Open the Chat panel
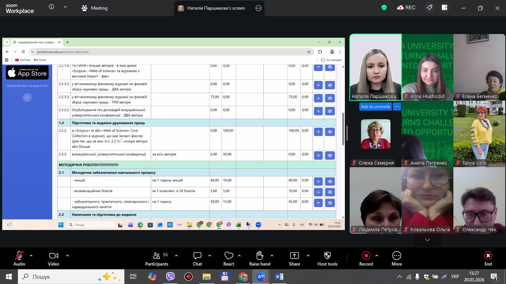506x284 pixels. click(197, 258)
